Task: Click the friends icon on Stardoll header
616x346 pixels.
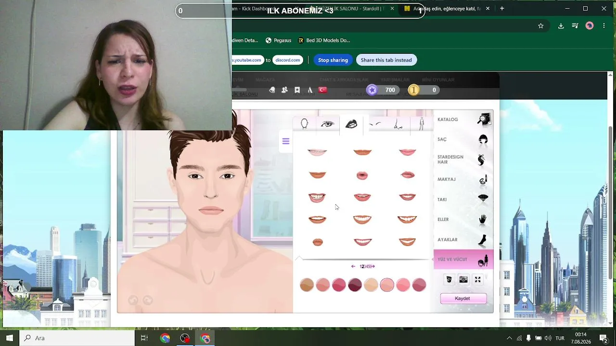Action: 284,90
